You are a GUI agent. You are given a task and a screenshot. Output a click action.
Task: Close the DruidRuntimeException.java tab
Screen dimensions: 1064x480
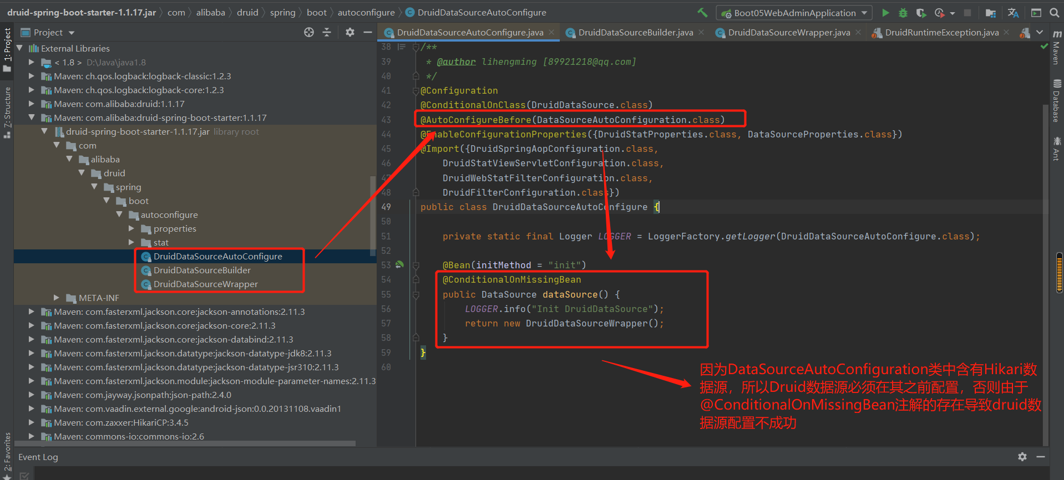pos(1006,32)
